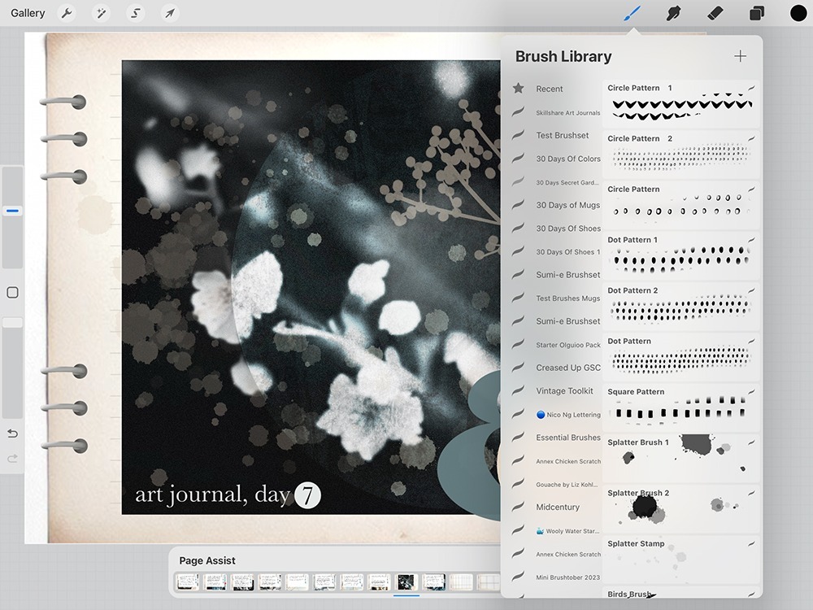Choose the Splatter Brush 2 brush

point(680,508)
